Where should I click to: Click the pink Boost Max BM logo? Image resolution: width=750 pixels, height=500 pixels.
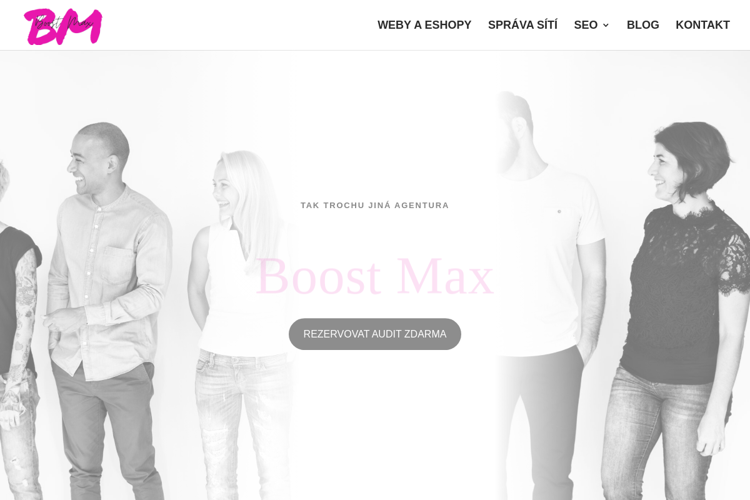[x=63, y=26]
